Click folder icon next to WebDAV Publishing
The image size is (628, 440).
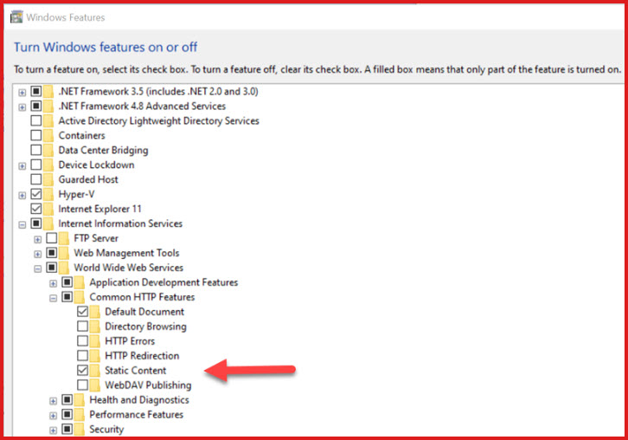pos(95,385)
